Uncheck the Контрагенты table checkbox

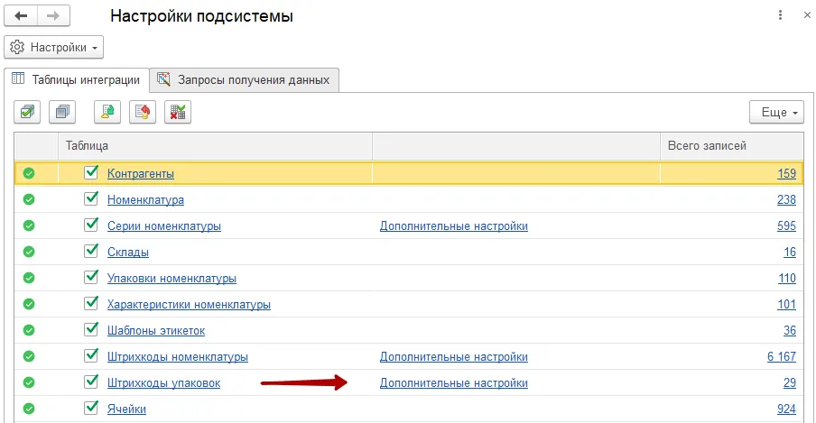click(x=90, y=172)
